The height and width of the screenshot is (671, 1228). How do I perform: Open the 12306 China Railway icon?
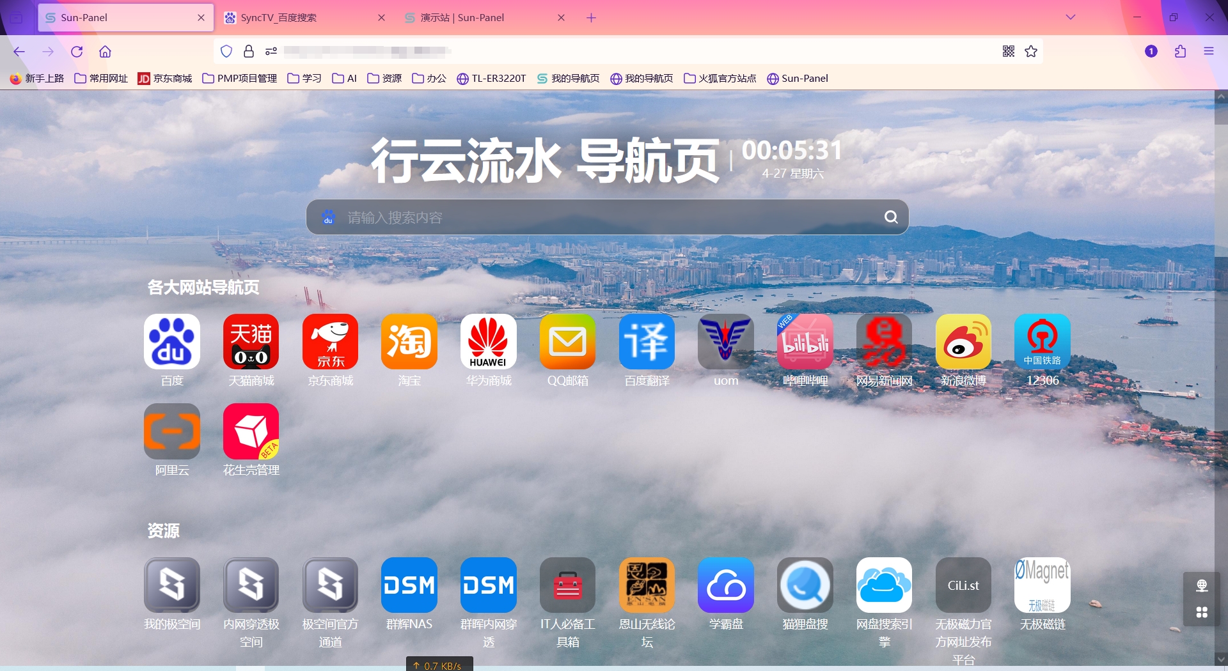(1042, 342)
